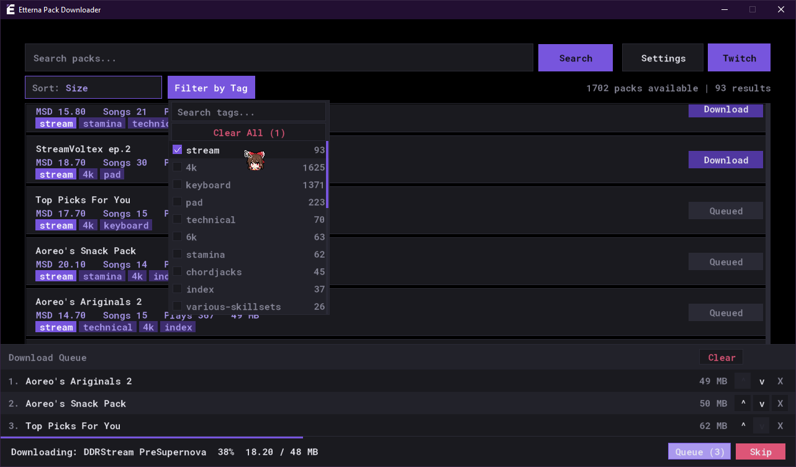Click technical tag on Aoreo's Ariginals 2
This screenshot has width=796, height=467.
coord(107,327)
